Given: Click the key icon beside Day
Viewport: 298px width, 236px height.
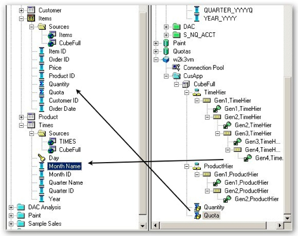Looking at the screenshot, I should pos(42,158).
